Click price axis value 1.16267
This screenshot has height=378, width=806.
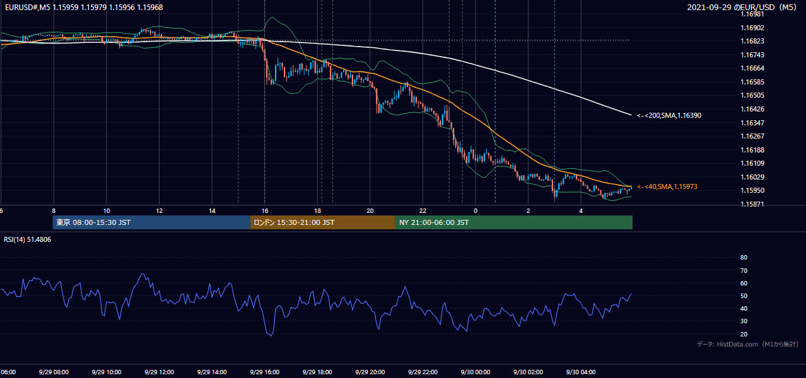(x=753, y=136)
